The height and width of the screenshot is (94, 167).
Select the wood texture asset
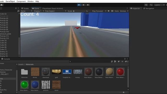click(56, 86)
